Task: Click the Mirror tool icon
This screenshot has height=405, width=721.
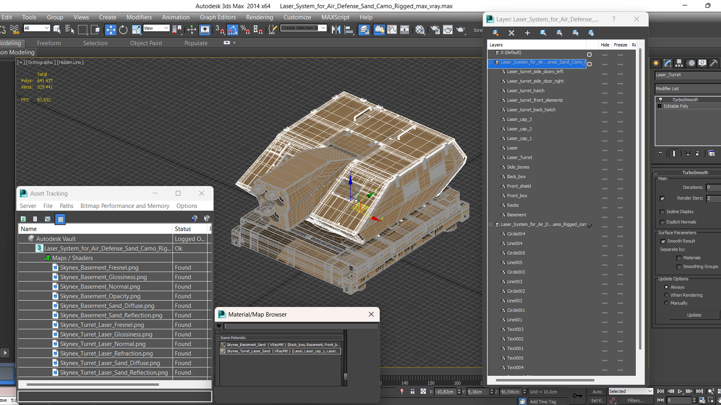Action: click(x=336, y=30)
